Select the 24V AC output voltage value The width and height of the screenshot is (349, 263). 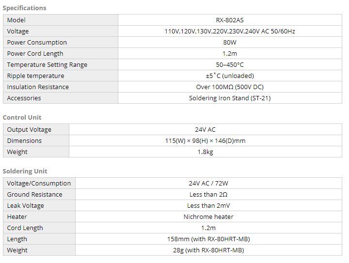205,130
